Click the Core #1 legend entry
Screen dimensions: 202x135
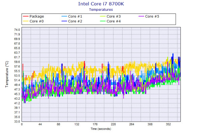coord(72,17)
